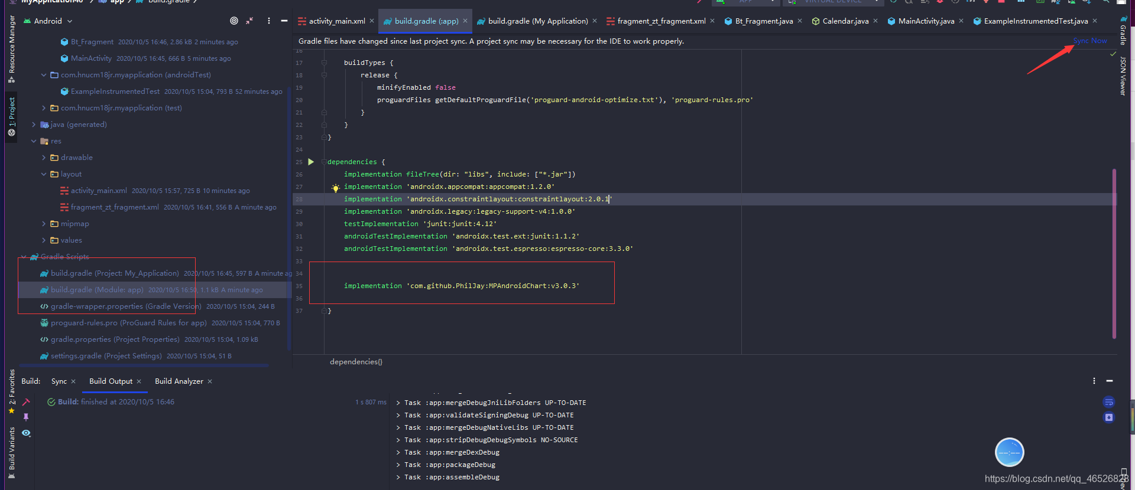The image size is (1135, 490).
Task: Click the app breadcrumb in navigation bar
Action: [117, 2]
